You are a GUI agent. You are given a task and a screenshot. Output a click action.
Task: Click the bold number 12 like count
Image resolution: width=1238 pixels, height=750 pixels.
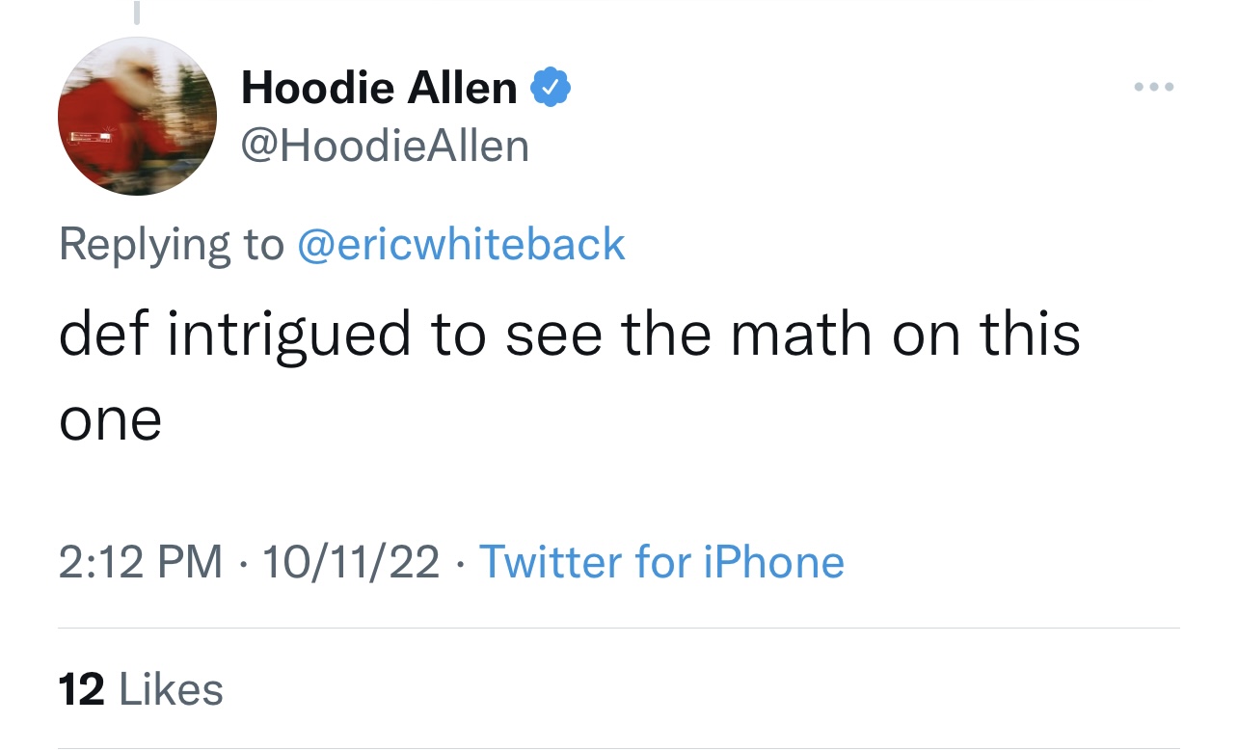(x=82, y=690)
